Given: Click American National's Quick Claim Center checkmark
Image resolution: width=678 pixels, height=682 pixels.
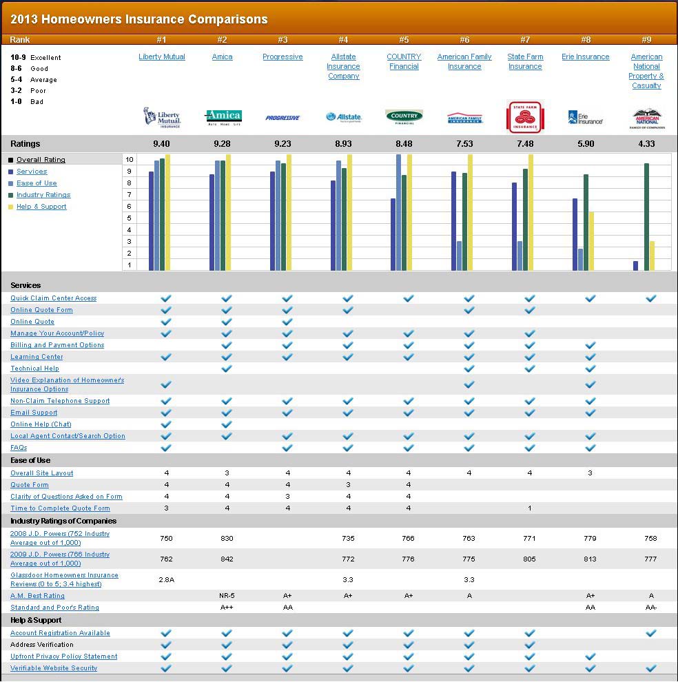Looking at the screenshot, I should (x=650, y=298).
